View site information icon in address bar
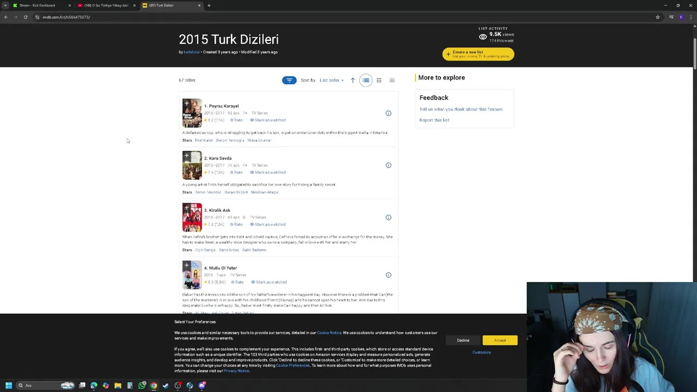 point(37,17)
